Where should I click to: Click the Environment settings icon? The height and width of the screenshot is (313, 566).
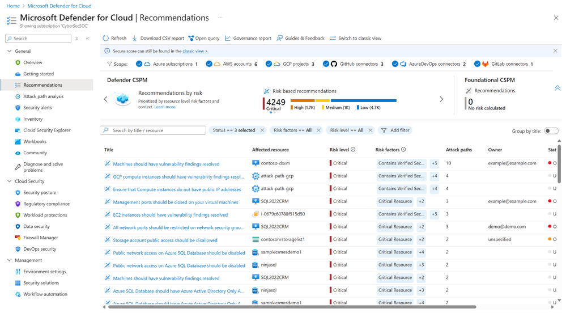pyautogui.click(x=18, y=272)
